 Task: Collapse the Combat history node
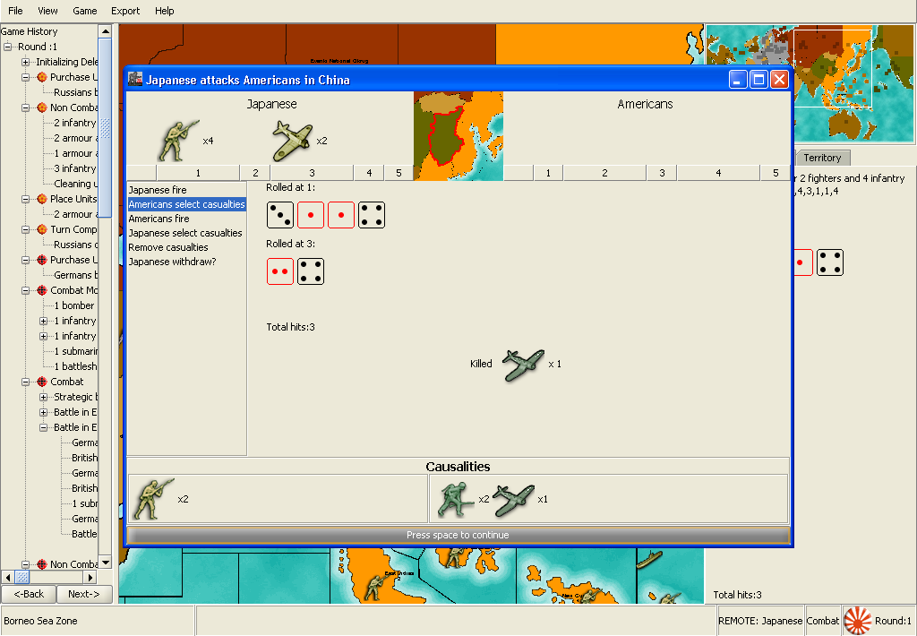point(26,382)
